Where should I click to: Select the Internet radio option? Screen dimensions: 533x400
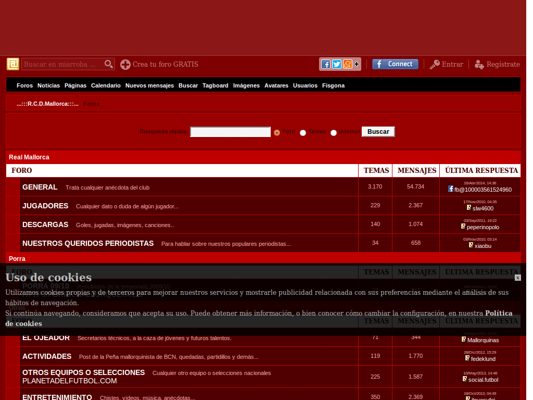[x=334, y=133]
